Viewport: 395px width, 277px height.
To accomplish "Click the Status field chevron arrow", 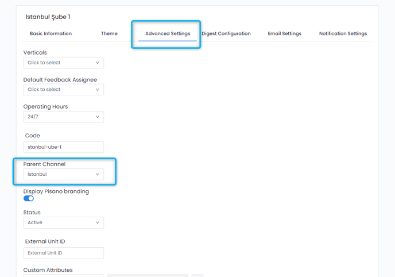I will pos(97,222).
